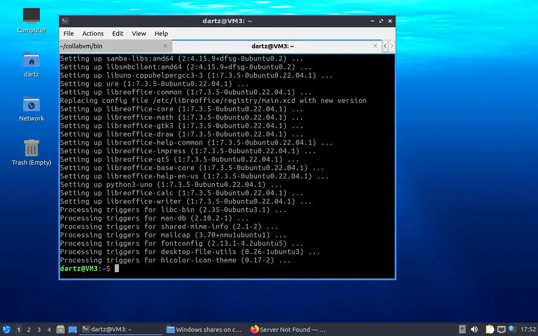The height and width of the screenshot is (336, 538).
Task: Open the Help menu in the terminal
Action: pyautogui.click(x=161, y=34)
